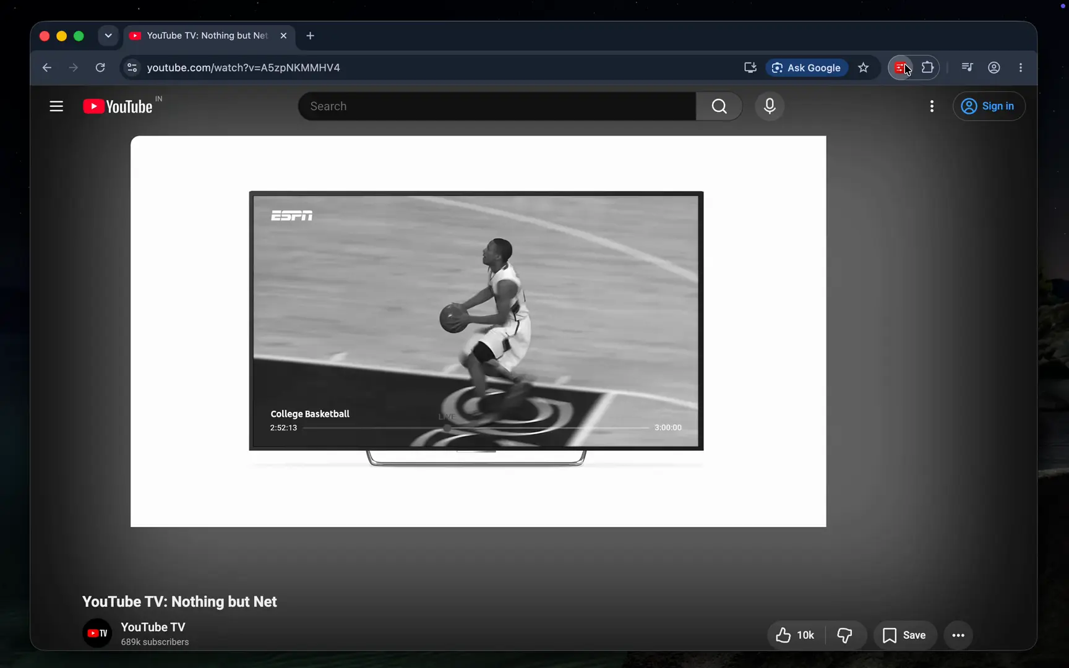Open more actions ellipsis menu

tap(958, 635)
